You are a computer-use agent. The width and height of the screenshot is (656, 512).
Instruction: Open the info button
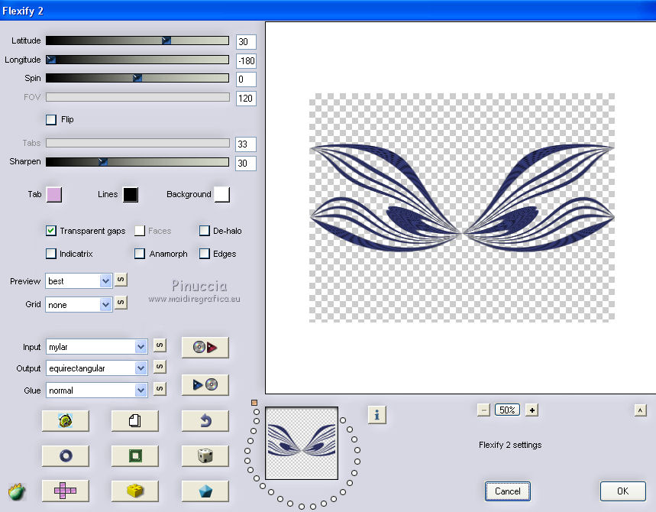377,415
